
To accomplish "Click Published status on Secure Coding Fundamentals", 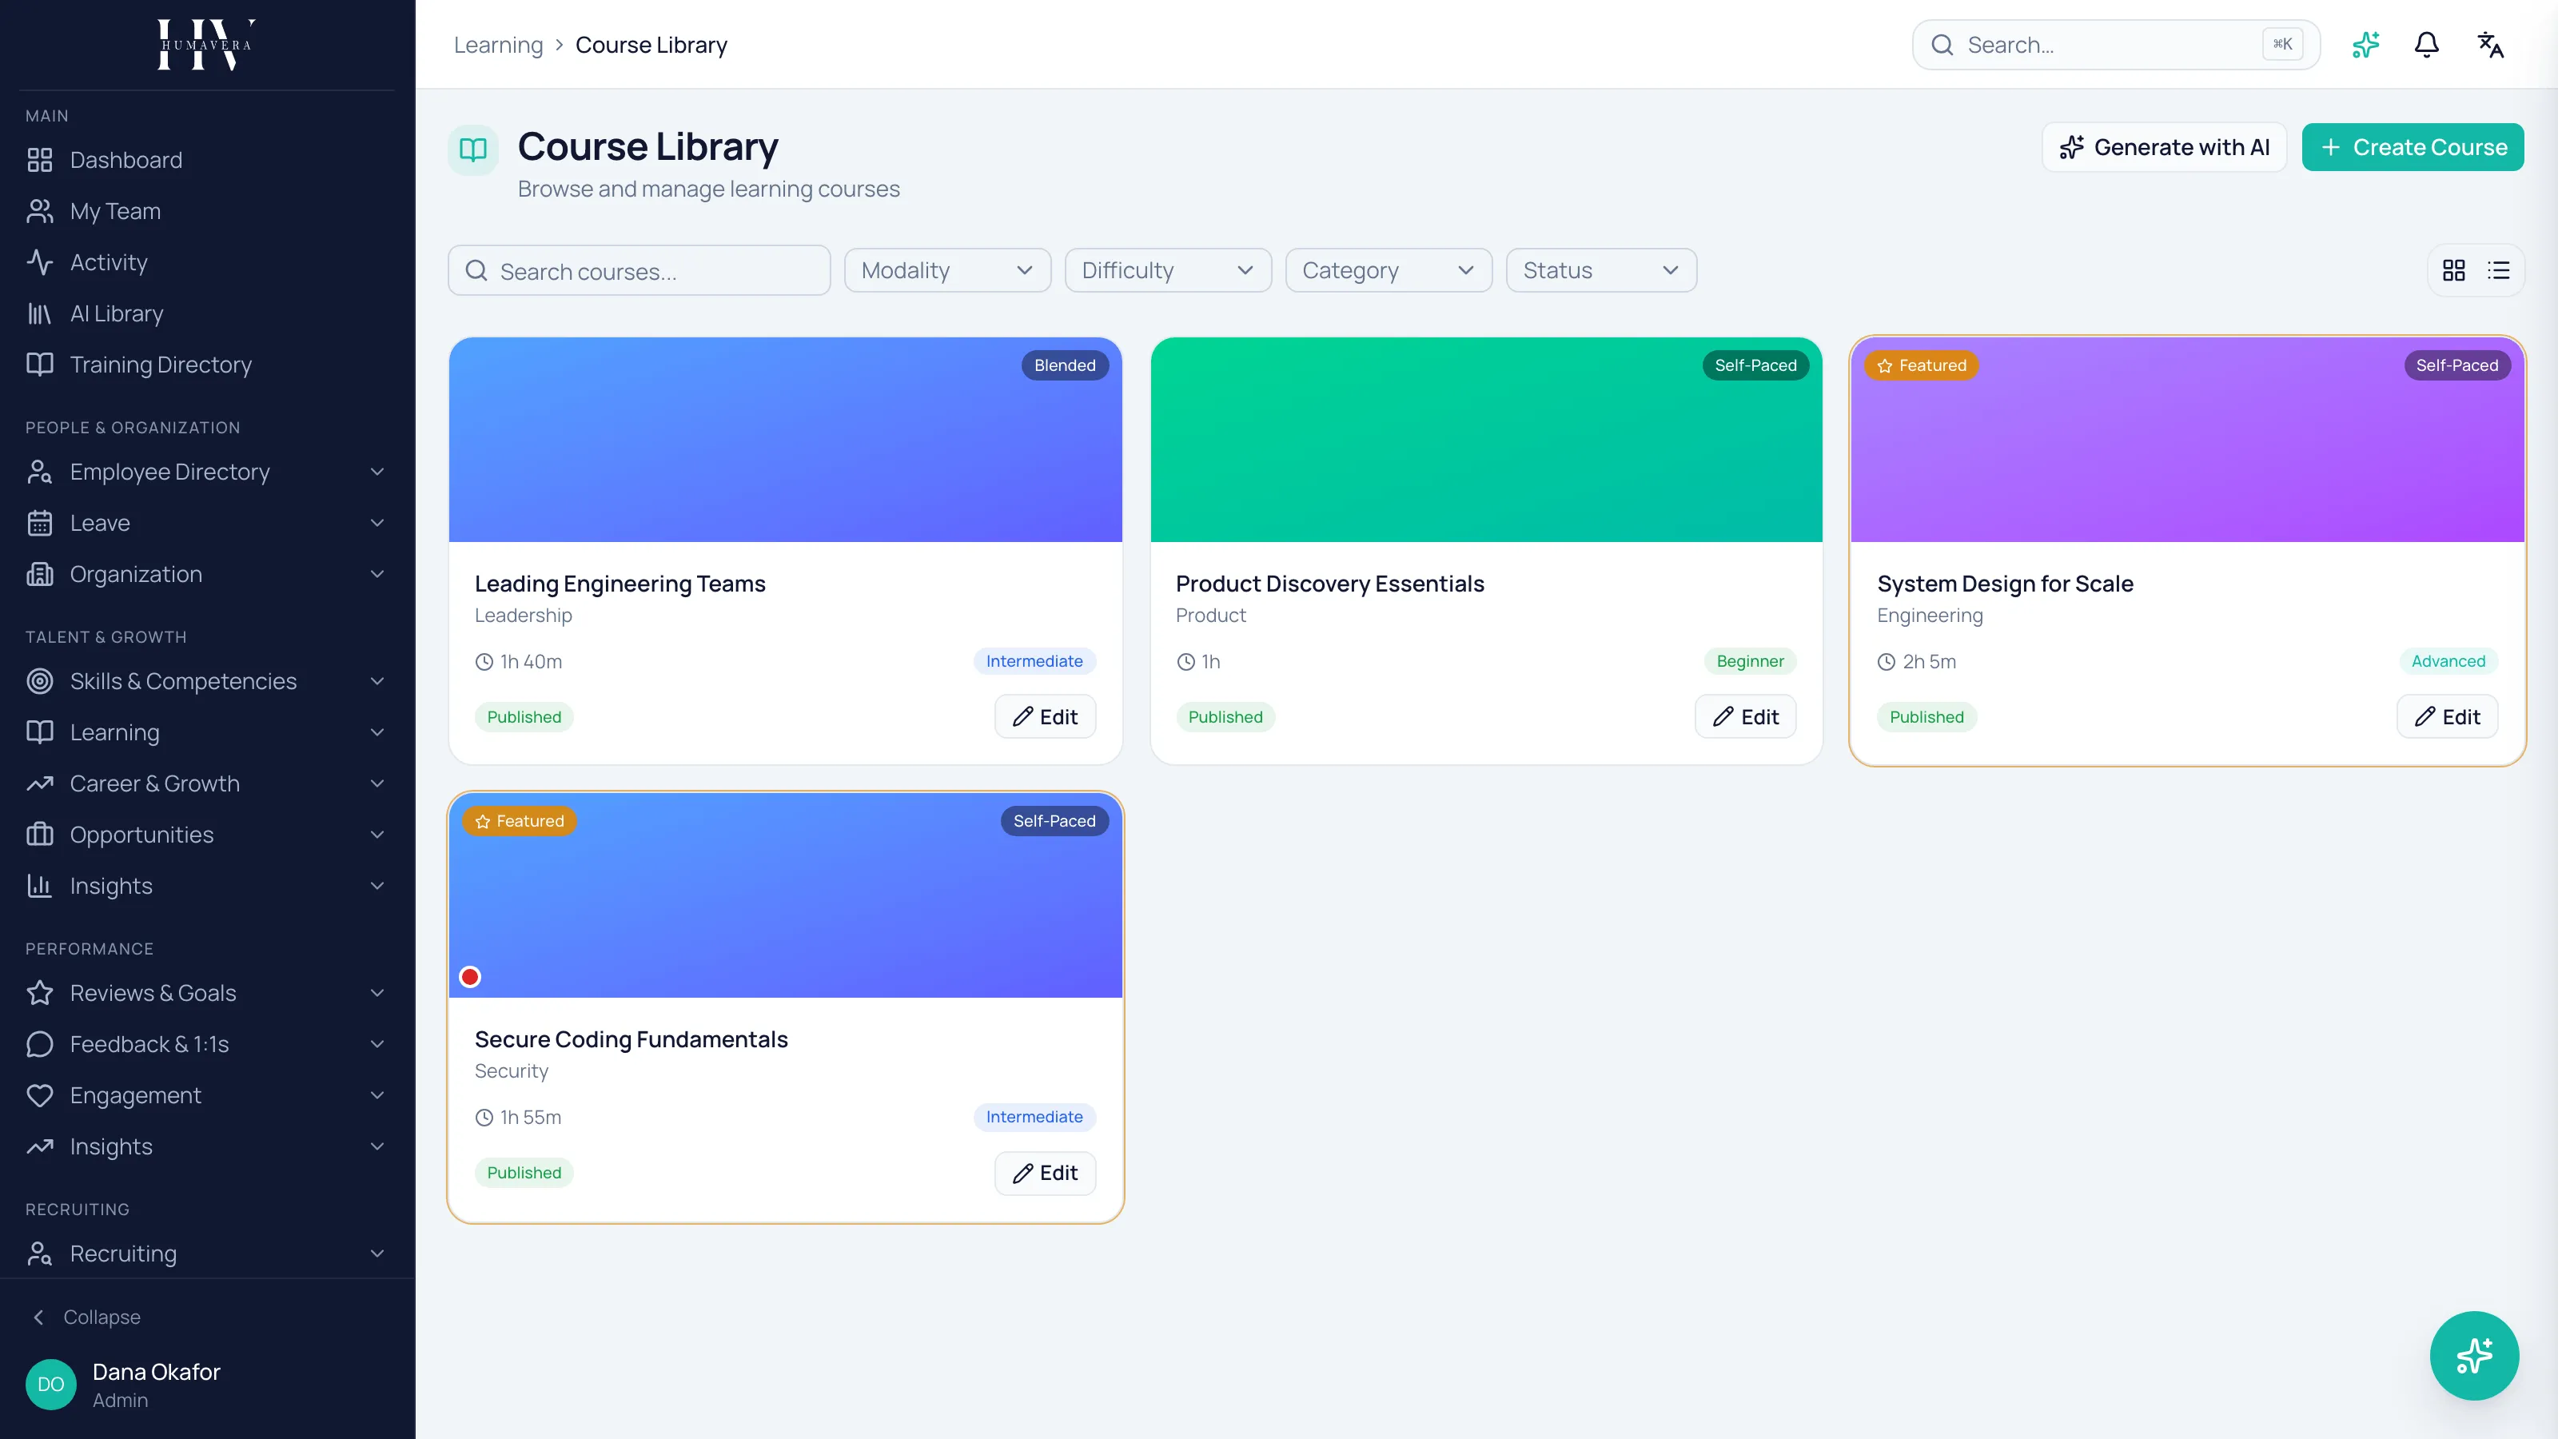I will (x=524, y=1173).
